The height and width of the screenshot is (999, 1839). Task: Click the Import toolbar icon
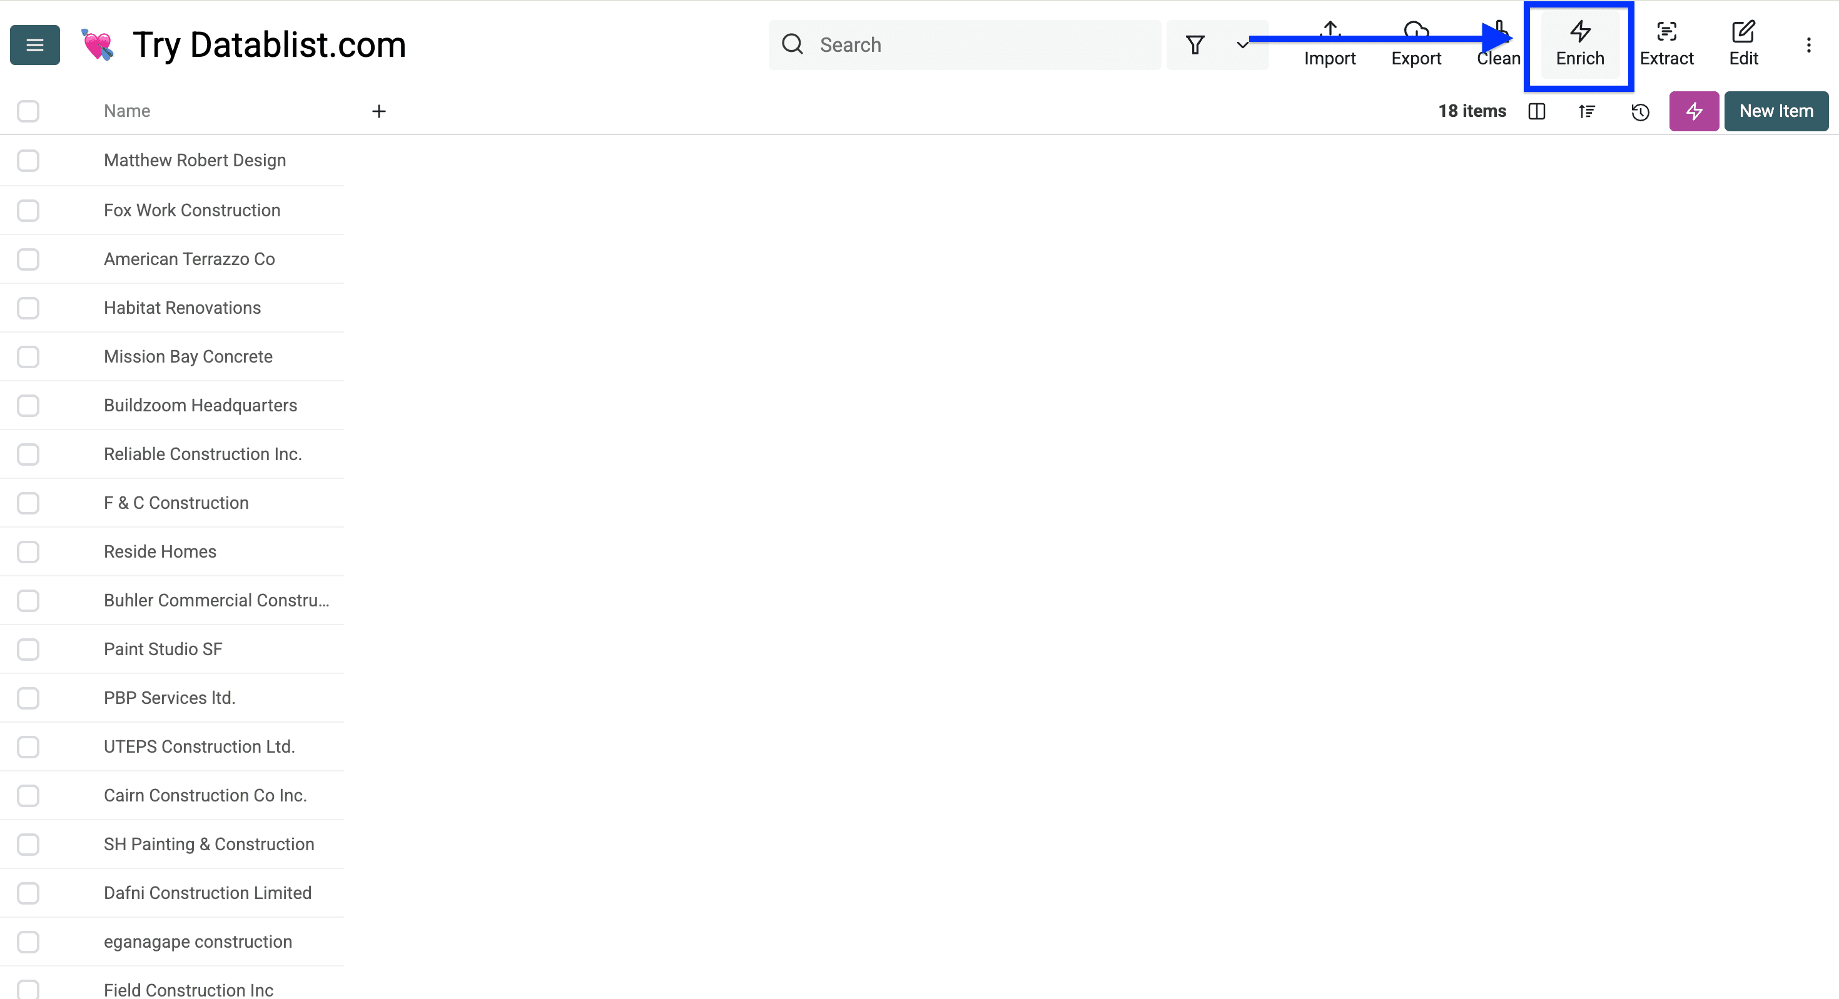pyautogui.click(x=1329, y=44)
